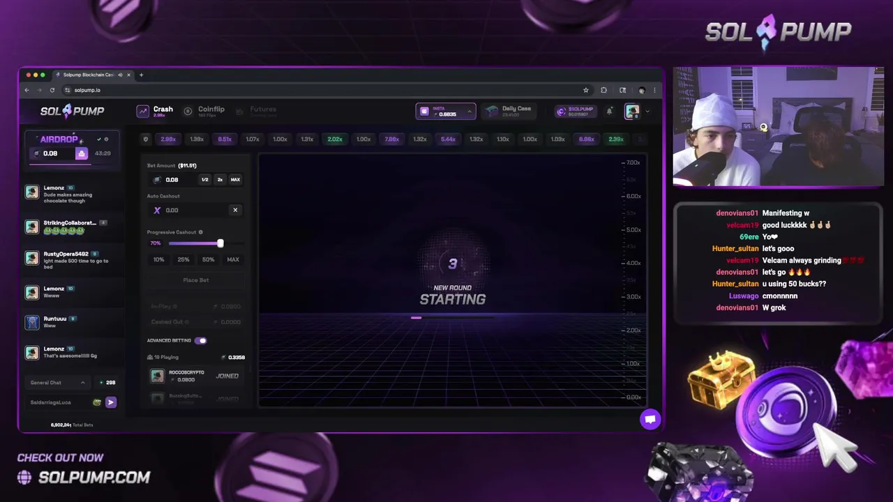This screenshot has width=893, height=502.
Task: Open the Coinflip coin icon
Action: [188, 111]
